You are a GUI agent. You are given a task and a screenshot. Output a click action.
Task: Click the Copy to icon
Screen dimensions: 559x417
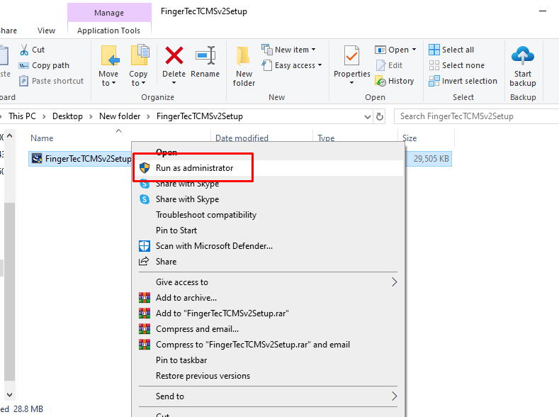[x=140, y=55]
